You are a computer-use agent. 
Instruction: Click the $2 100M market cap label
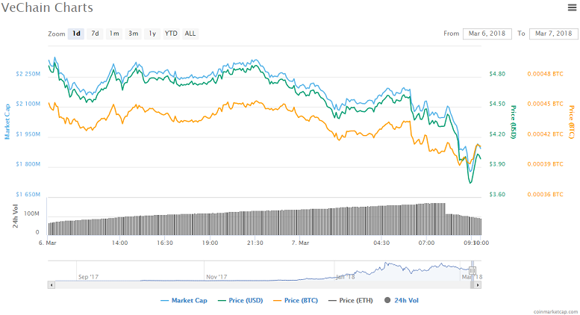pyautogui.click(x=28, y=104)
